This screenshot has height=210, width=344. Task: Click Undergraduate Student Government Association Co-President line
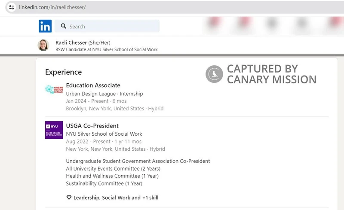coord(138,161)
